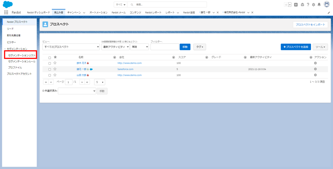Viewport: 333px width, 169px height.
Task: Open the global actions plus icon
Action: (296, 5)
